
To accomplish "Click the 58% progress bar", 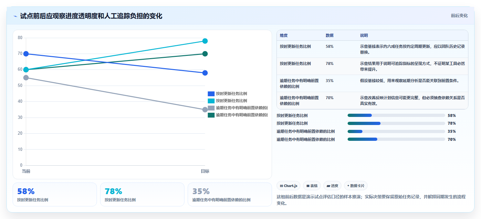I will 396,115.
